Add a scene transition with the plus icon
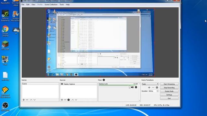 coord(149,87)
